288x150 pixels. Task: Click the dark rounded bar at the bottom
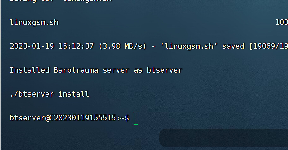[224, 137]
